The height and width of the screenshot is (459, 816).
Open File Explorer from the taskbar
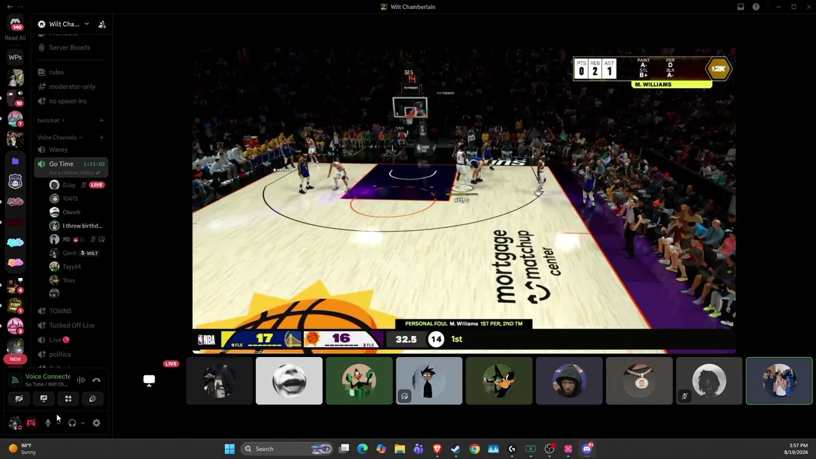[400, 449]
